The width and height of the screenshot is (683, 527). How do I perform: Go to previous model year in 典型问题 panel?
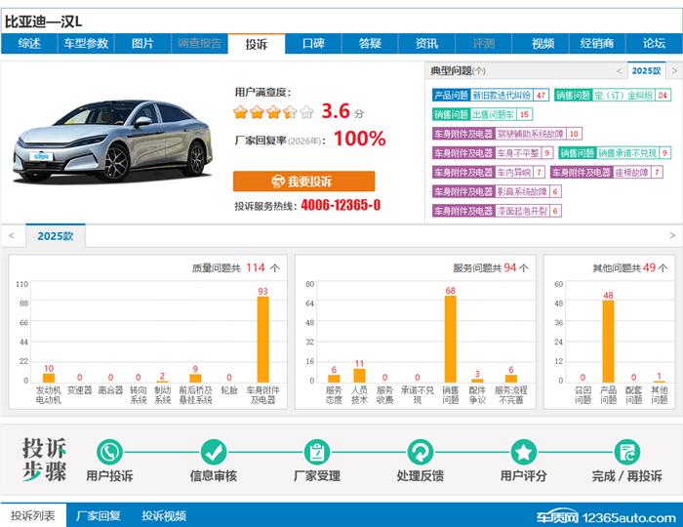(619, 71)
